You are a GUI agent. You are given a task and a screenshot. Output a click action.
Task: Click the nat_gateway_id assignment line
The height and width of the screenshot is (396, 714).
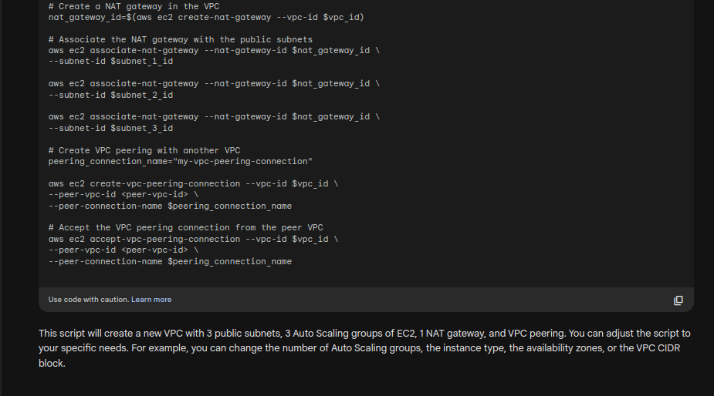tap(206, 17)
